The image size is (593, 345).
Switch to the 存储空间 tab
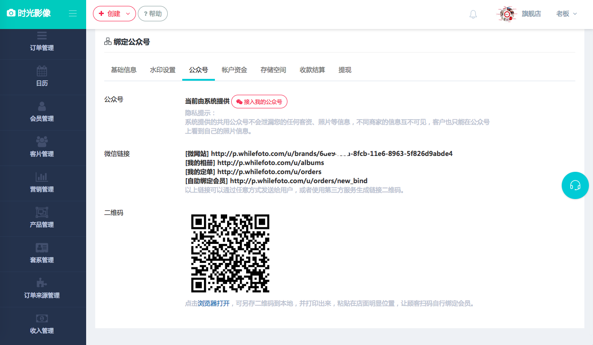click(273, 70)
